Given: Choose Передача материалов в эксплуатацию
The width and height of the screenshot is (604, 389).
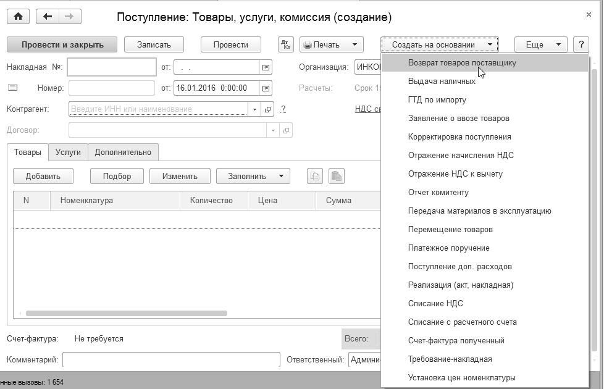Looking at the screenshot, I should 485,211.
